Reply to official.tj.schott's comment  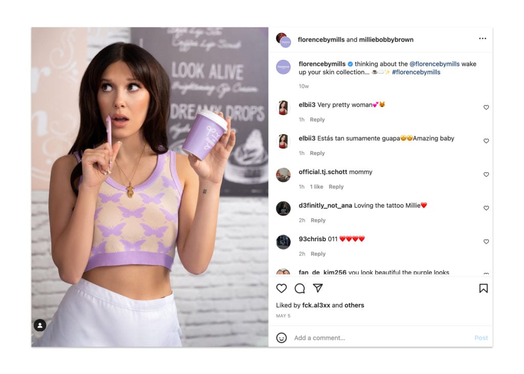pyautogui.click(x=336, y=187)
